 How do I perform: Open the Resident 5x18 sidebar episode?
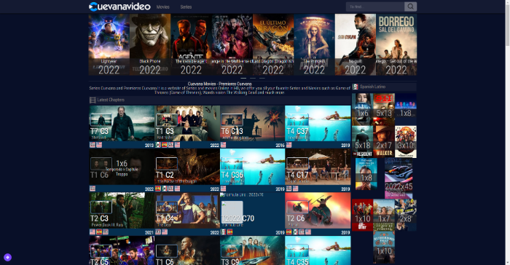click(362, 142)
